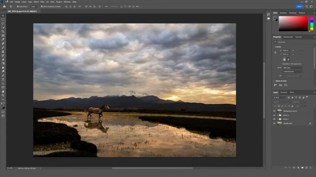
Task: Switch to the Paths tab
Action: 292,92
